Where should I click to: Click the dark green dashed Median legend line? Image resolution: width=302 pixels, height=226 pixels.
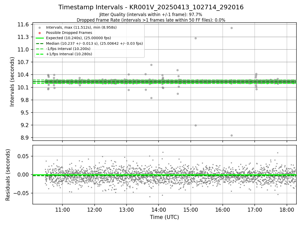(x=40, y=43)
